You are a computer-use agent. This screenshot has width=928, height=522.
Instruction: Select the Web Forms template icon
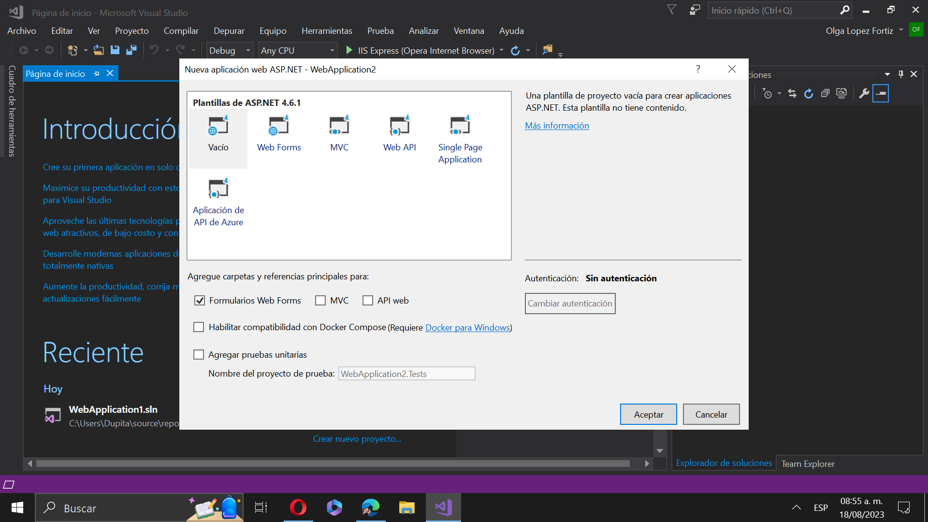[278, 126]
